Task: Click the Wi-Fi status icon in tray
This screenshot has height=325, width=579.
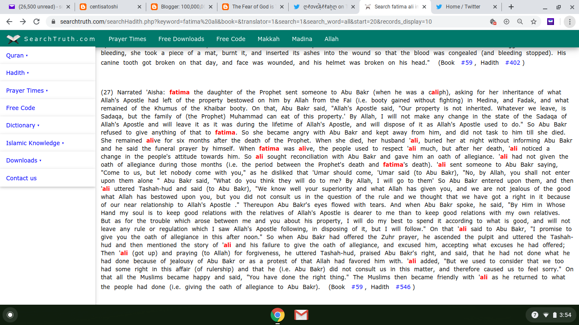Action: tap(546, 315)
